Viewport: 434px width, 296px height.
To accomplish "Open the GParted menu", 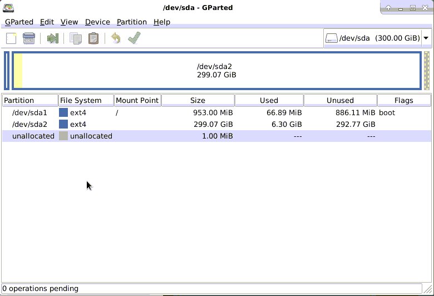I will 19,22.
